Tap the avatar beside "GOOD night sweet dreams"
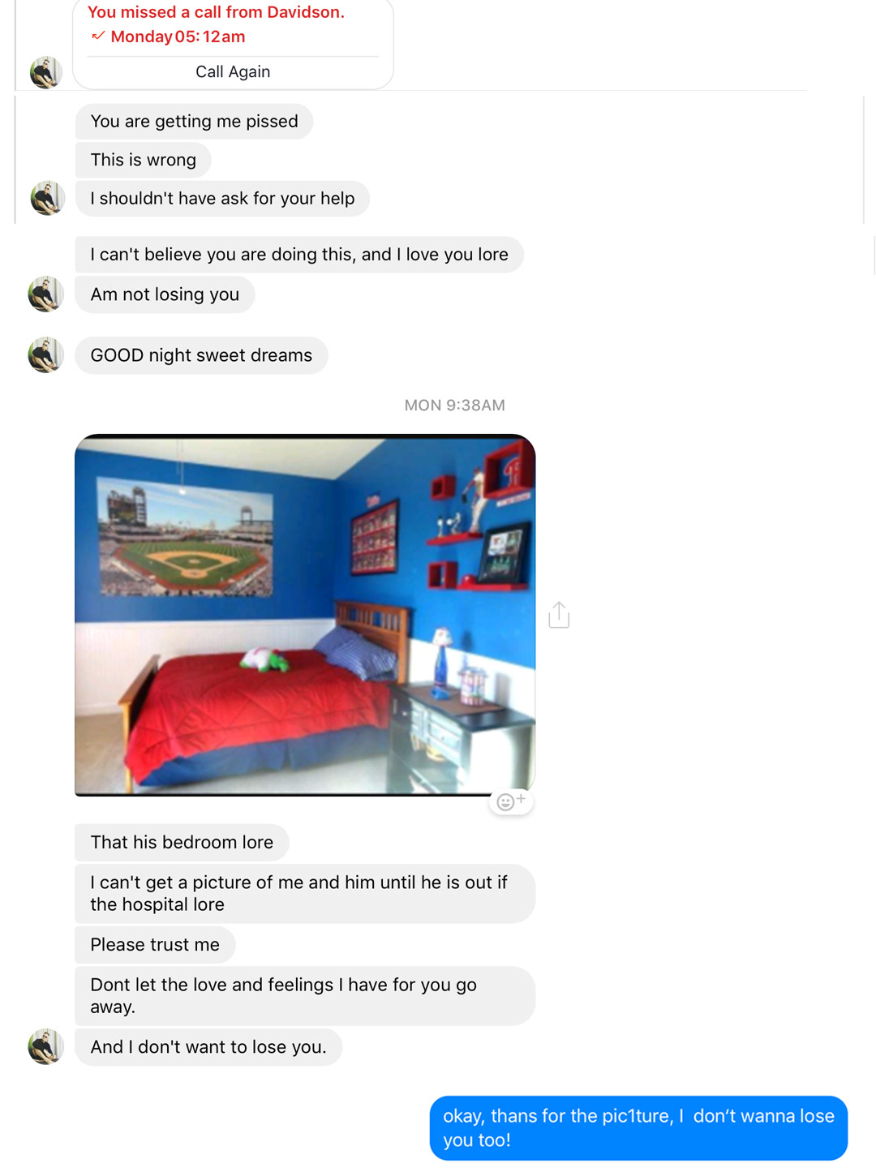Viewport: 876px width, 1168px height. (x=45, y=354)
